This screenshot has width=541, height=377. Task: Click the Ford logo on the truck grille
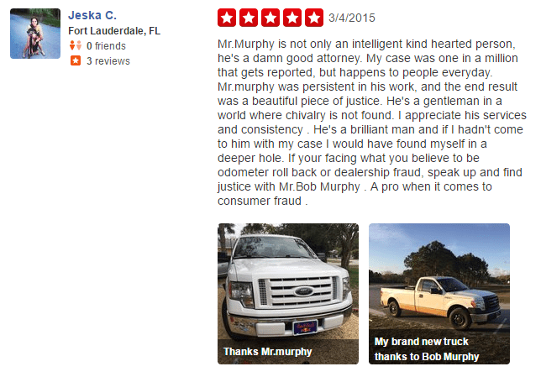303,291
